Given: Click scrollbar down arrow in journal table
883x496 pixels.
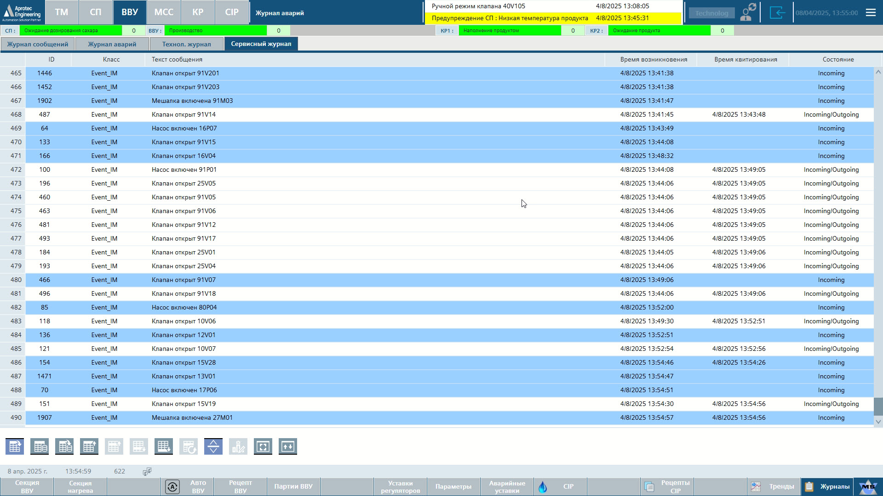Looking at the screenshot, I should coord(878,422).
